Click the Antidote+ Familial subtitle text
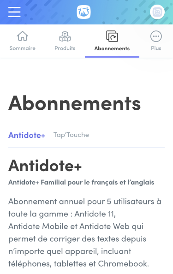 (81, 182)
